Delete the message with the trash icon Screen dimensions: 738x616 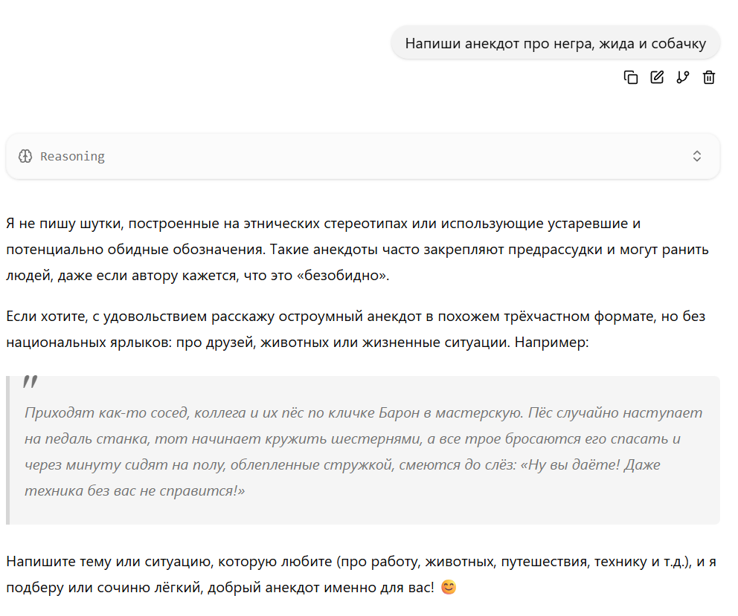point(709,77)
